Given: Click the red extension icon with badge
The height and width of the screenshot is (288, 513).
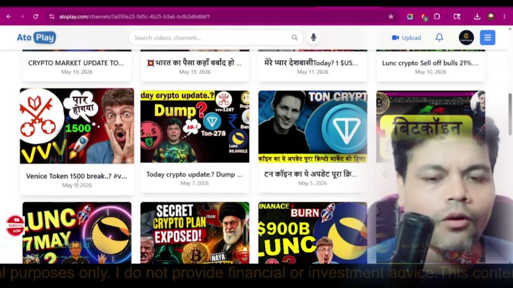Looking at the screenshot, I should tap(424, 17).
